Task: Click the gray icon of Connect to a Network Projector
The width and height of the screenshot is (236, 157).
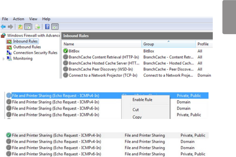Action: click(65, 75)
